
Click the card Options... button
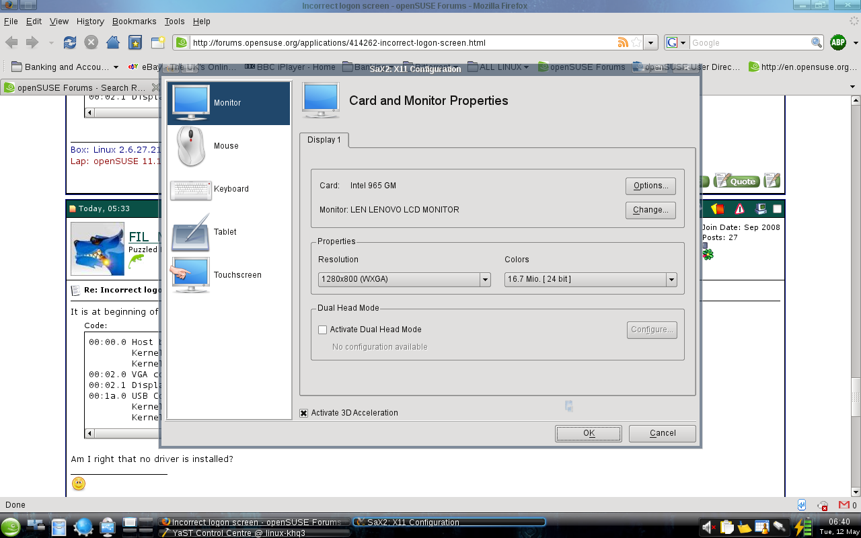(x=650, y=186)
